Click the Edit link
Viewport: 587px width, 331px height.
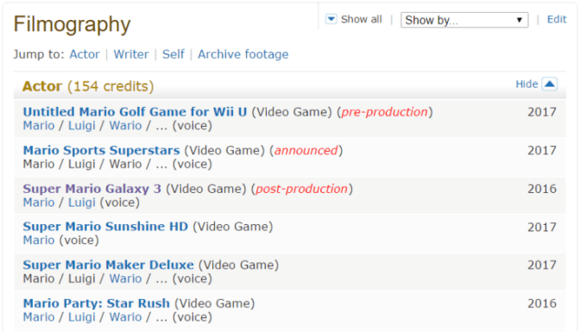point(556,20)
